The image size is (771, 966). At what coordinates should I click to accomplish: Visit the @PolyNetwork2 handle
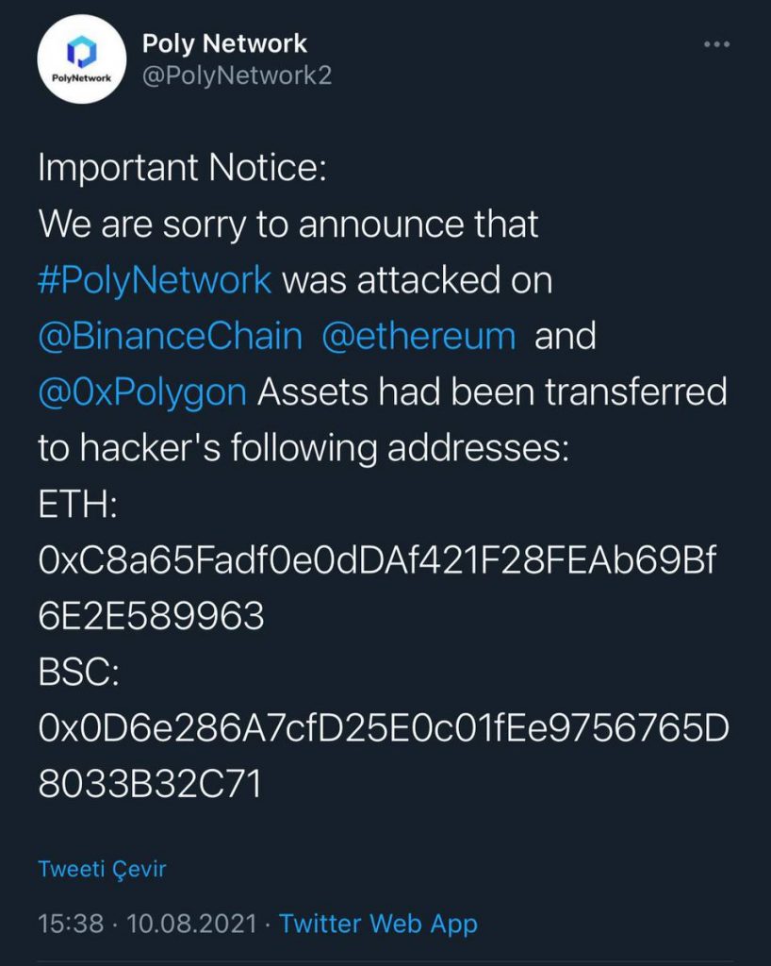point(236,75)
